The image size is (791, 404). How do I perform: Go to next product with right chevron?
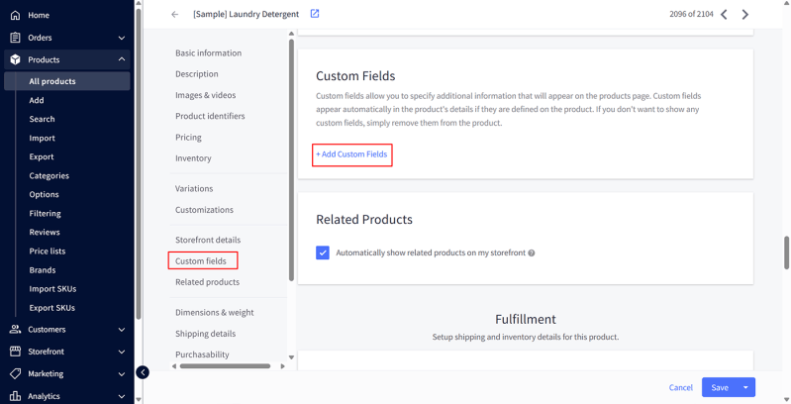tap(745, 14)
